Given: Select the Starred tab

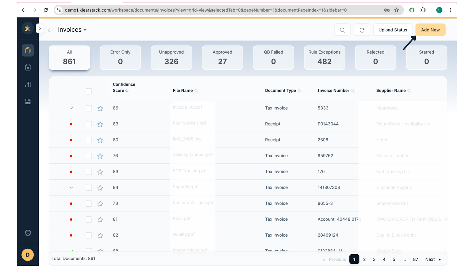Looking at the screenshot, I should click(426, 58).
